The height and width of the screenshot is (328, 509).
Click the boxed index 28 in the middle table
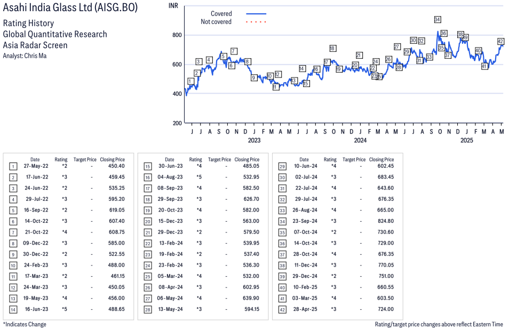click(148, 309)
